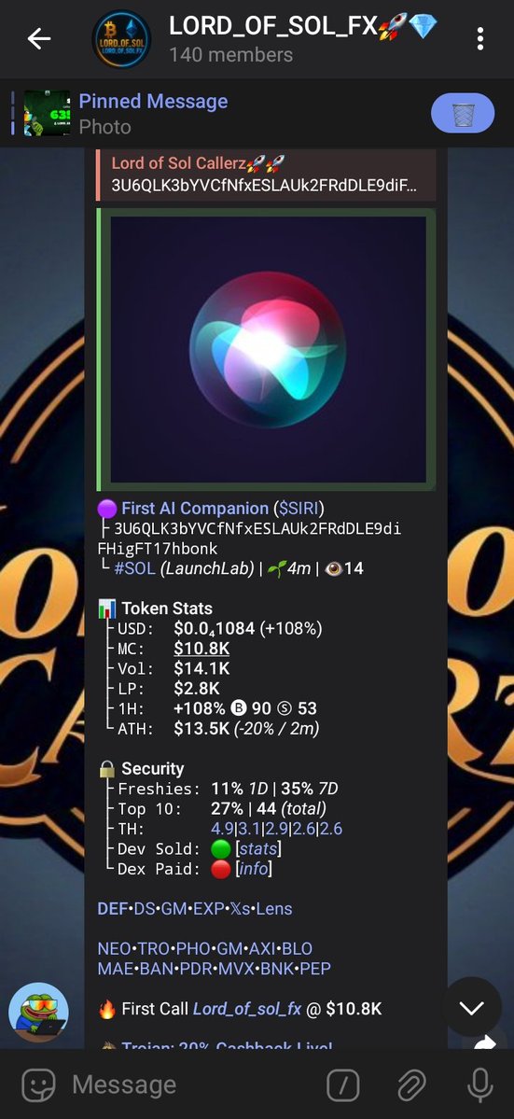Image resolution: width=514 pixels, height=1119 pixels.
Task: Tap the attachment paperclip icon
Action: (x=411, y=1084)
